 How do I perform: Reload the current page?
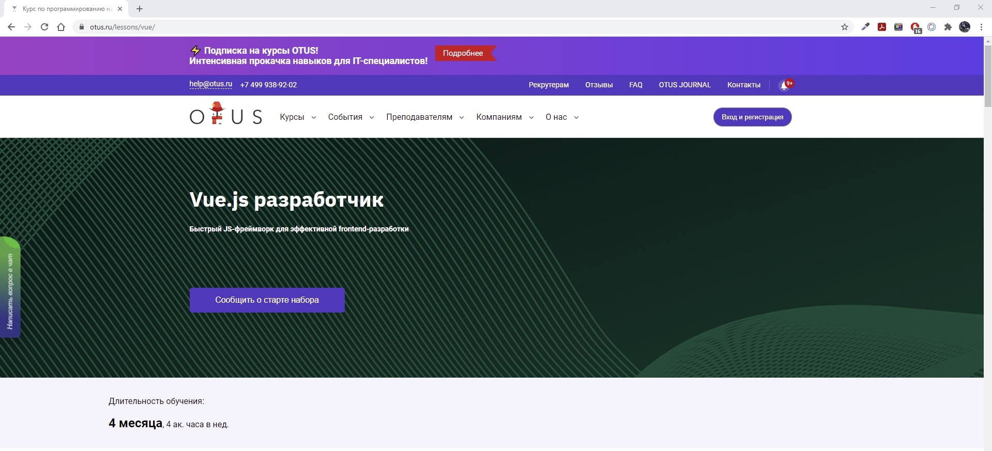click(44, 27)
